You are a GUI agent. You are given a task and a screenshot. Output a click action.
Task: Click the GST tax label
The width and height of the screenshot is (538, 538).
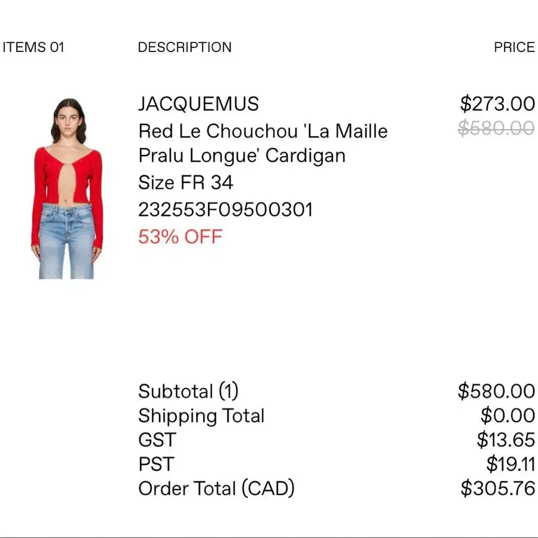pos(157,440)
